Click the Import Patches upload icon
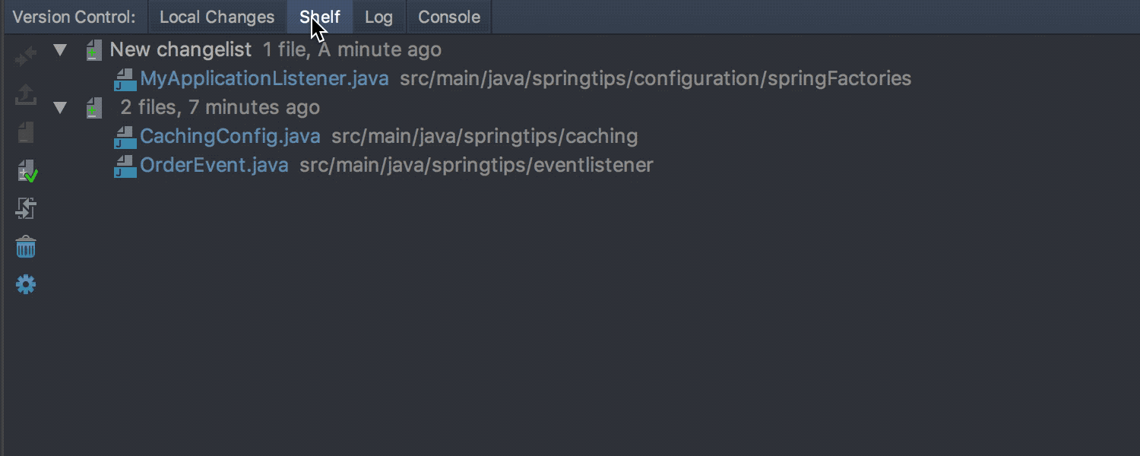Image resolution: width=1140 pixels, height=456 pixels. (x=25, y=94)
